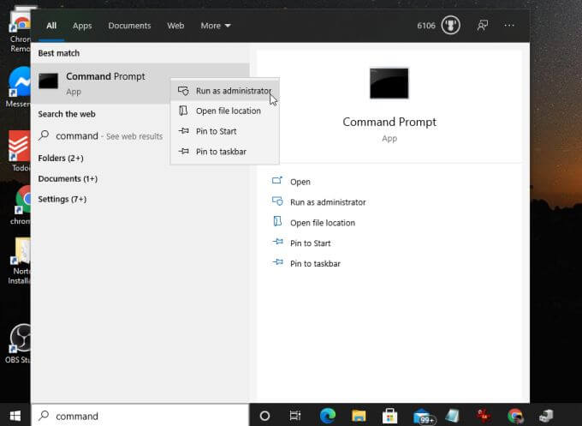Expand the More filter dropdown
The width and height of the screenshot is (582, 426).
coord(216,26)
